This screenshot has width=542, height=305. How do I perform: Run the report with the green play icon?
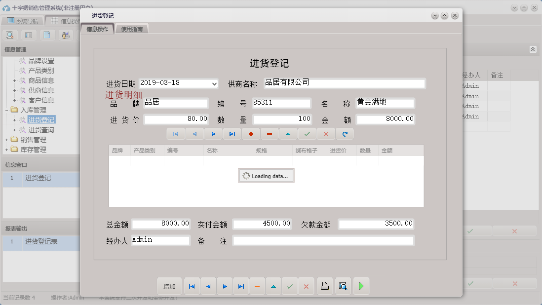[361, 286]
